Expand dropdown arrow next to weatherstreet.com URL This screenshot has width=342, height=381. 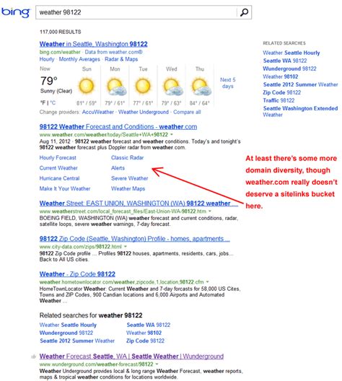pos(210,211)
